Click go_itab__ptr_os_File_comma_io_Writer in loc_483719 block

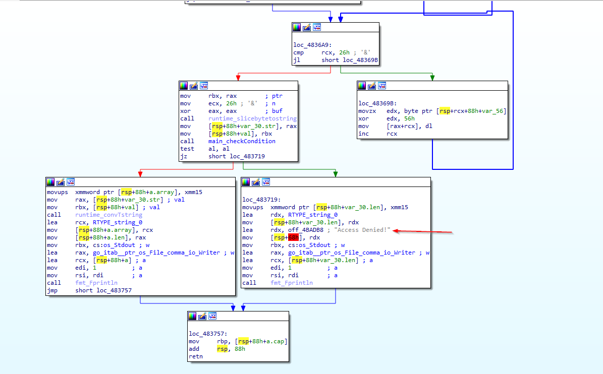352,253
